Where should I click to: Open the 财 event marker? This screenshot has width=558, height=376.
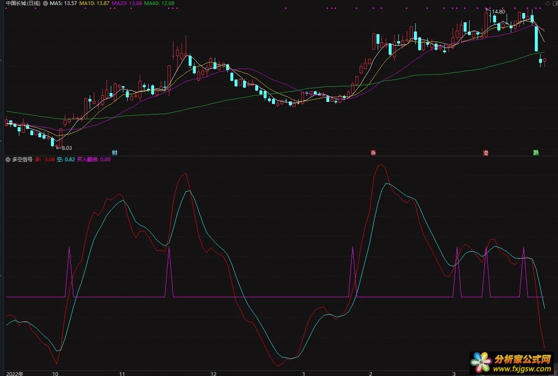pos(115,152)
